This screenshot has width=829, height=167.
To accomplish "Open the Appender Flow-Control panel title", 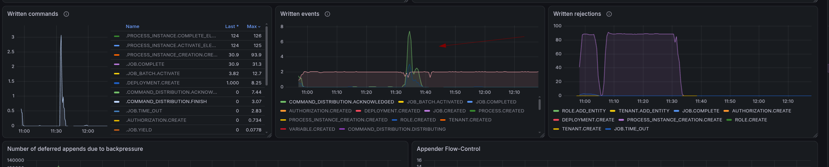I will tap(448, 149).
